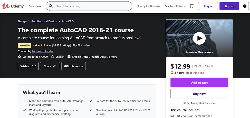Open the shopping cart icon

(x=192, y=6)
